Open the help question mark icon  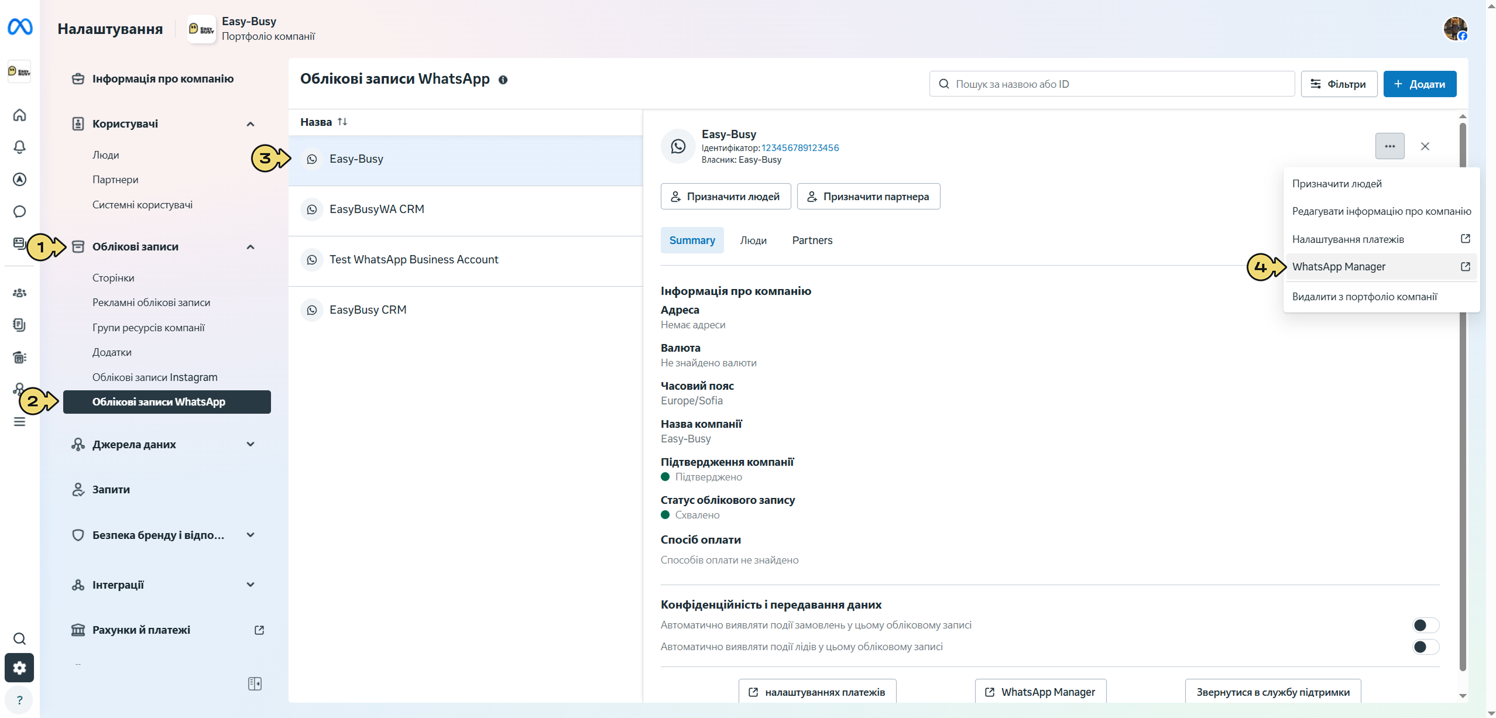click(19, 700)
